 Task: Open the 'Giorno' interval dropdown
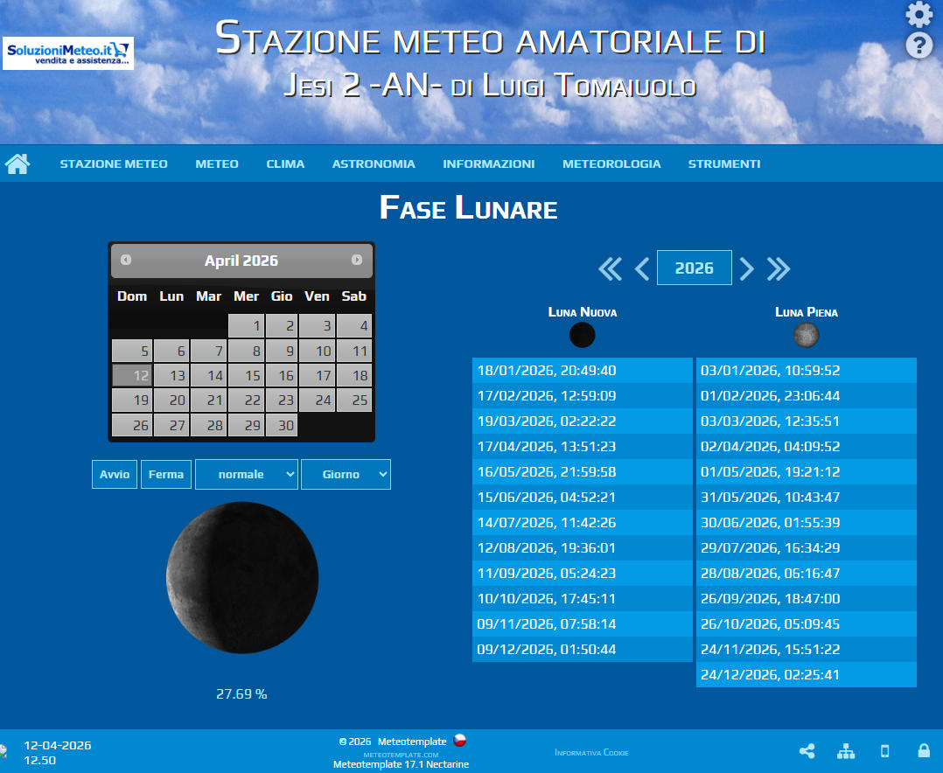[346, 474]
